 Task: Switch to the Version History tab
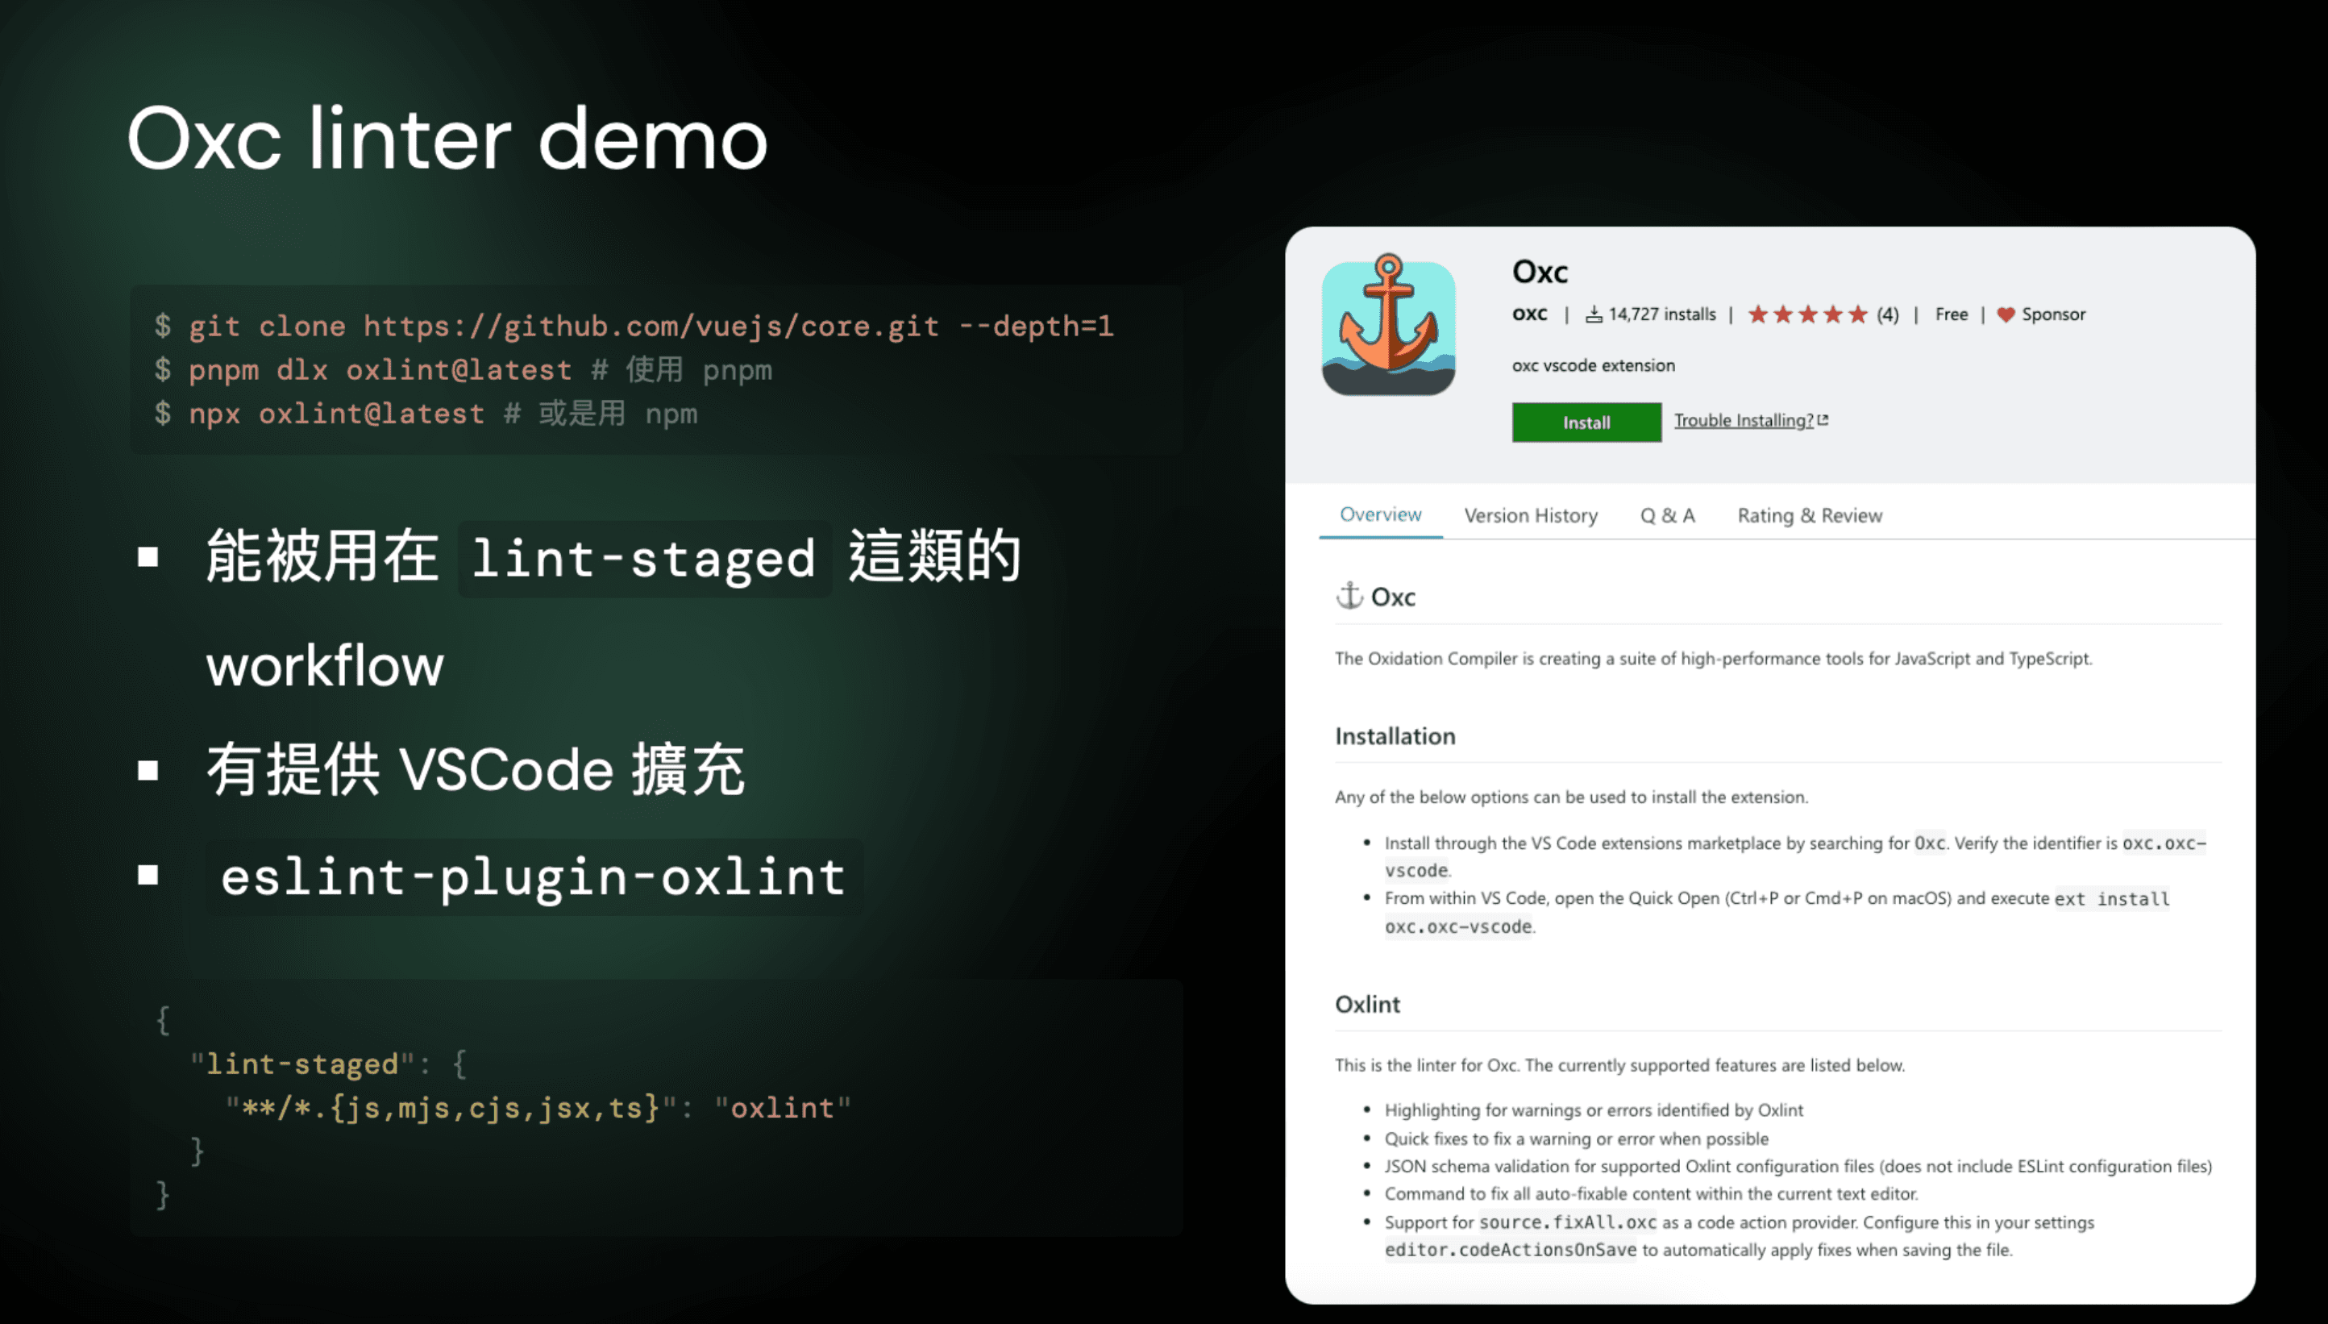click(1531, 515)
